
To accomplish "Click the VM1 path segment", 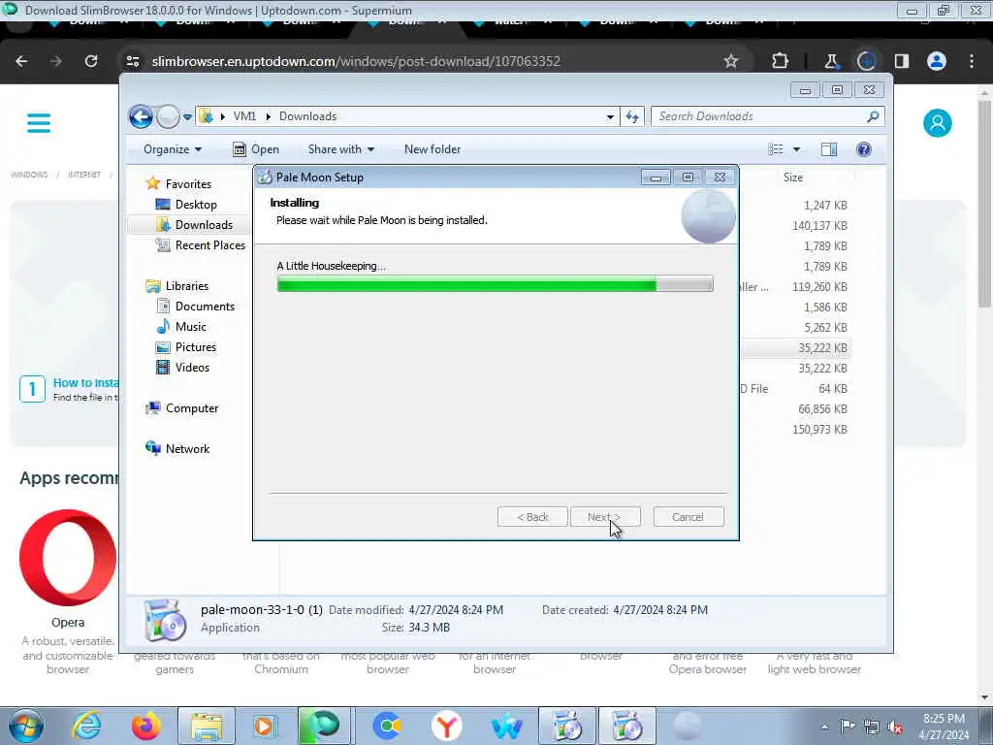I will point(244,116).
